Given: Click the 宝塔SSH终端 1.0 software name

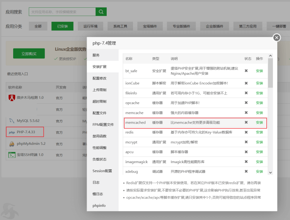Looking at the screenshot, I should click(x=30, y=155).
